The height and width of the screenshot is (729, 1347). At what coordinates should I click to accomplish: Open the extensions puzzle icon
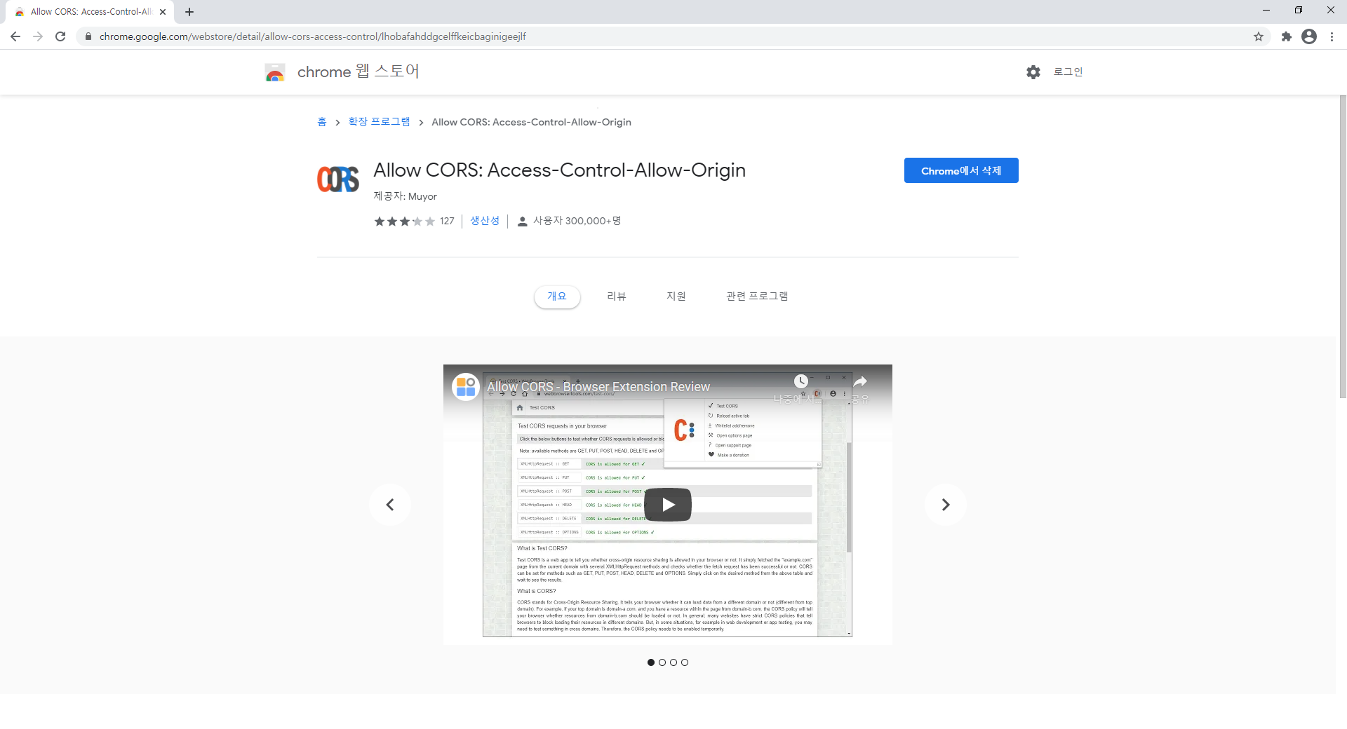[x=1286, y=36]
